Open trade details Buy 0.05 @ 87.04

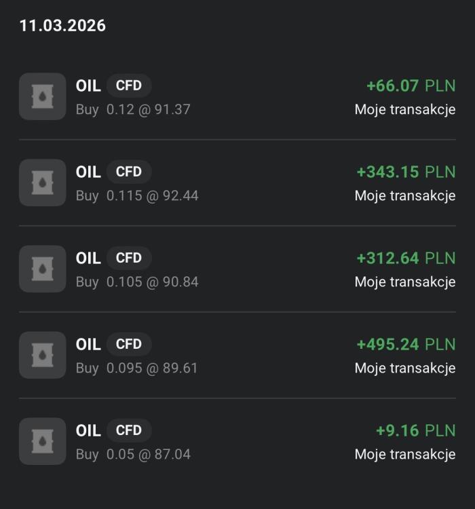pos(133,454)
